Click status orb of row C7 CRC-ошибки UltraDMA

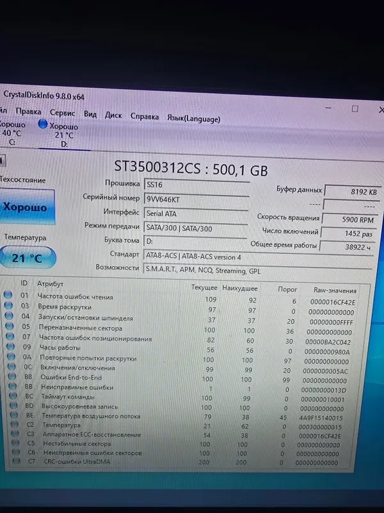16,461
